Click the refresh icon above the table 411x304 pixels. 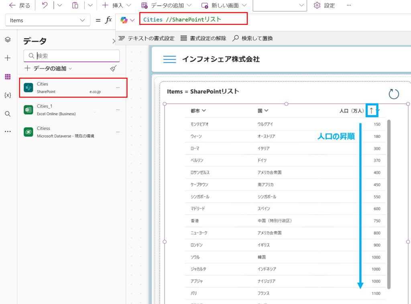click(x=394, y=94)
